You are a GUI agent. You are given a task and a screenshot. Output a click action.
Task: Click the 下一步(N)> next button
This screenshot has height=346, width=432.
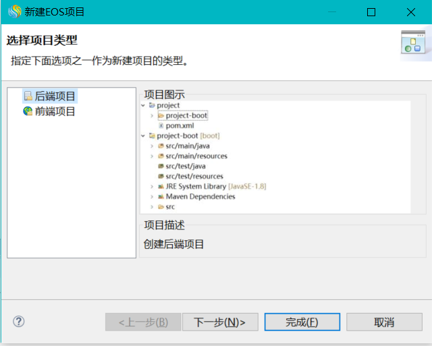tap(219, 322)
